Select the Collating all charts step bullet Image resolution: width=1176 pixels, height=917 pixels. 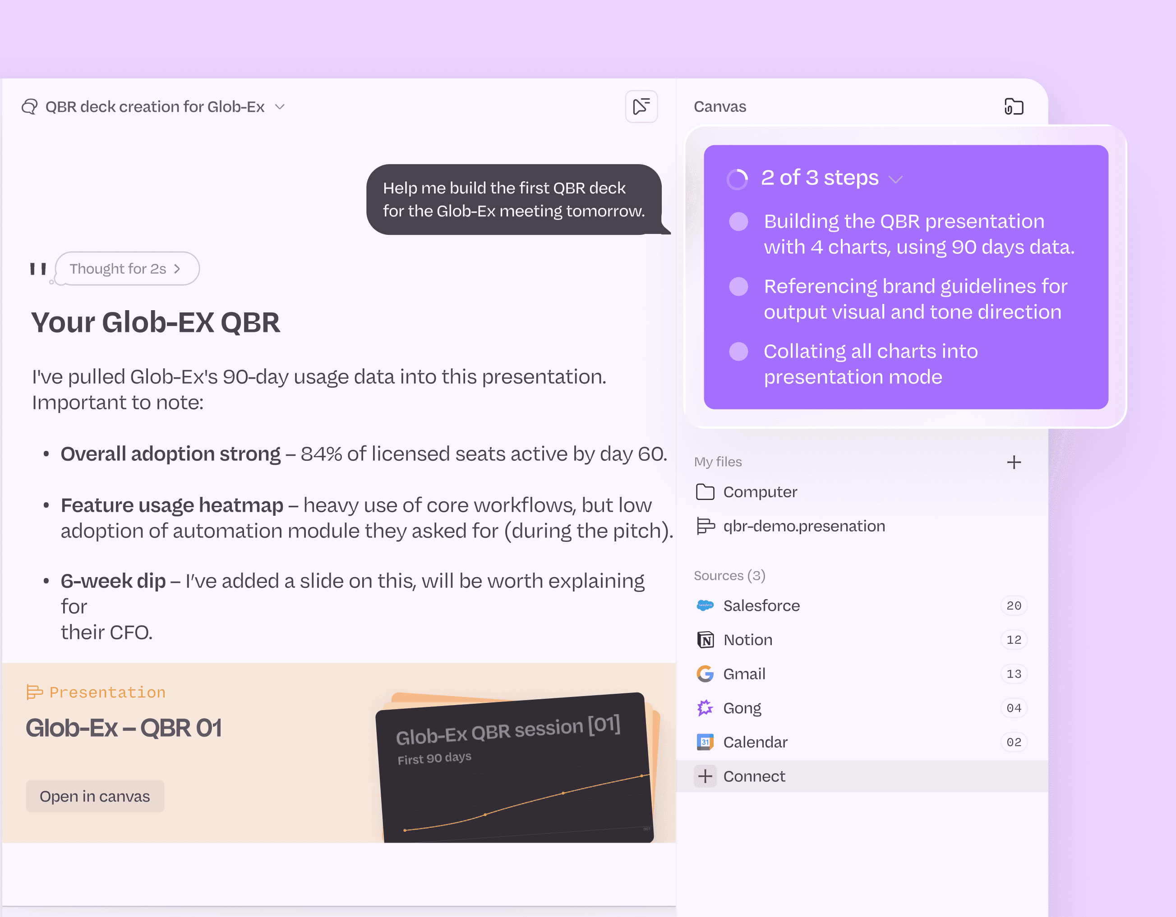(739, 351)
